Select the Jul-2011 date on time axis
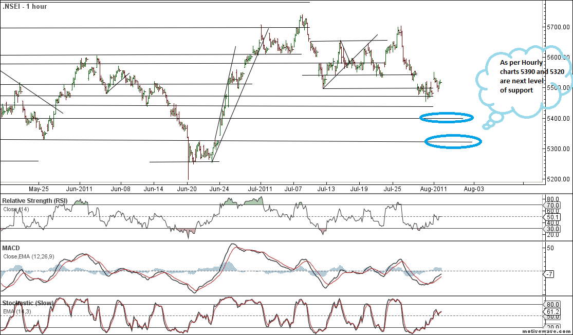The height and width of the screenshot is (335, 573). coord(260,189)
